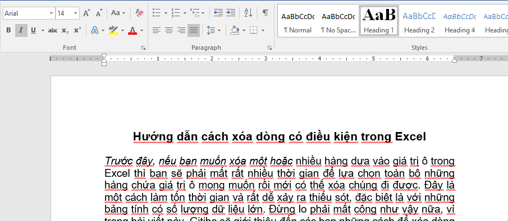508x221 pixels.
Task: Click the word 'Excel' in the title
Action: 411,137
